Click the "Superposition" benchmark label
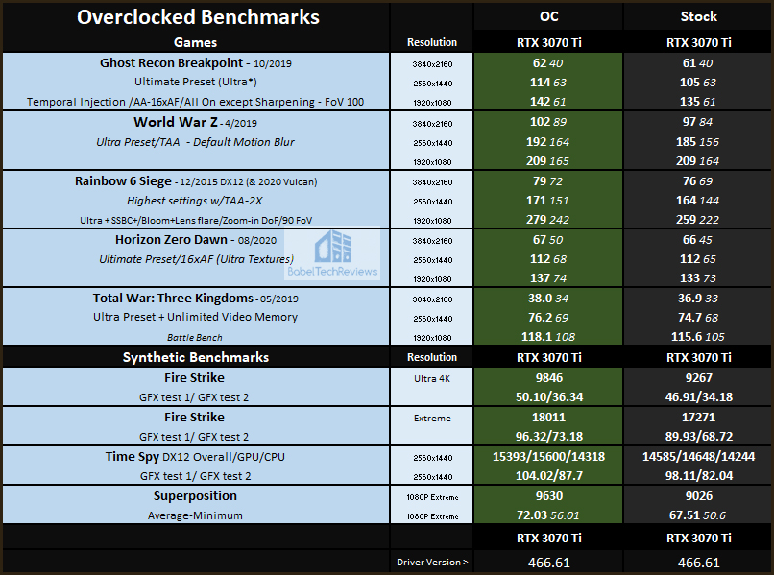Viewport: 774px width, 575px height. click(195, 496)
